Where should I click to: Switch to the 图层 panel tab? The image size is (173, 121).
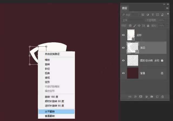tap(124, 8)
